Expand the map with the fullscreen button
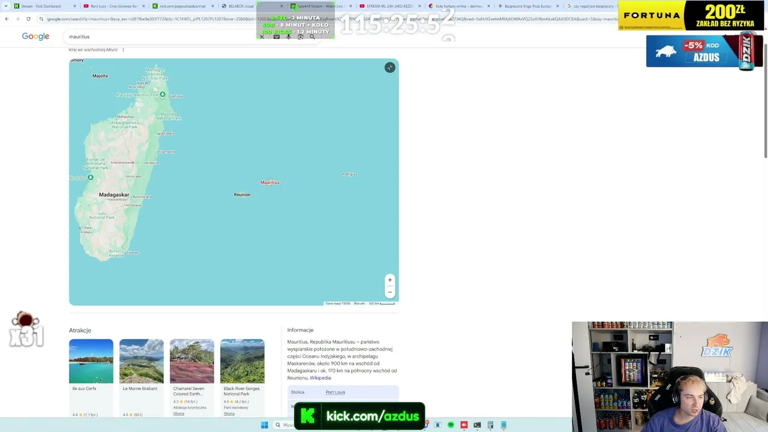 point(389,68)
